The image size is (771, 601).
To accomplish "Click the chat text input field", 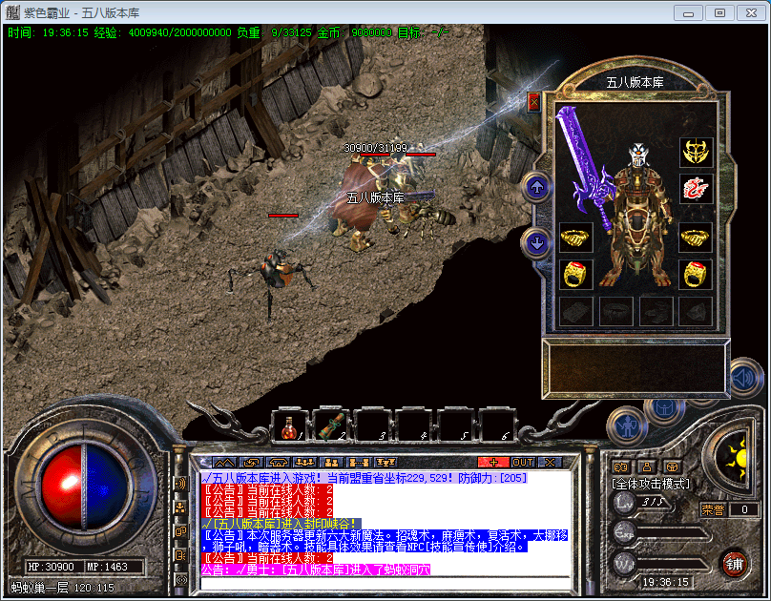I will point(385,583).
